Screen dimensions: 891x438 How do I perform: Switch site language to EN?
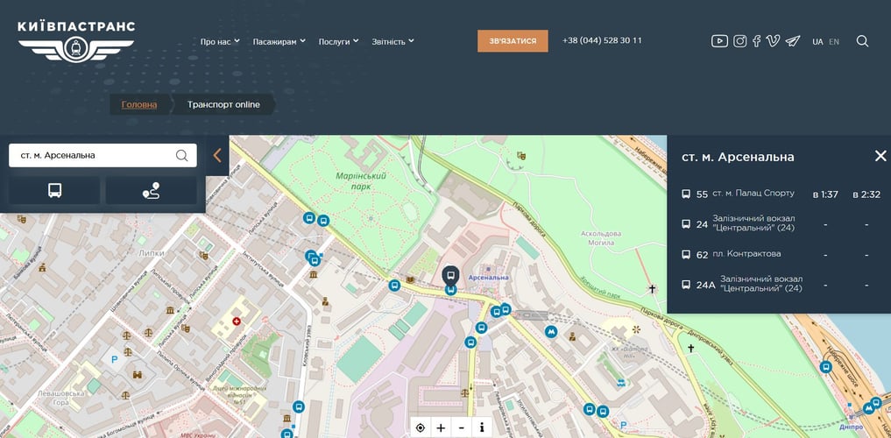click(834, 41)
